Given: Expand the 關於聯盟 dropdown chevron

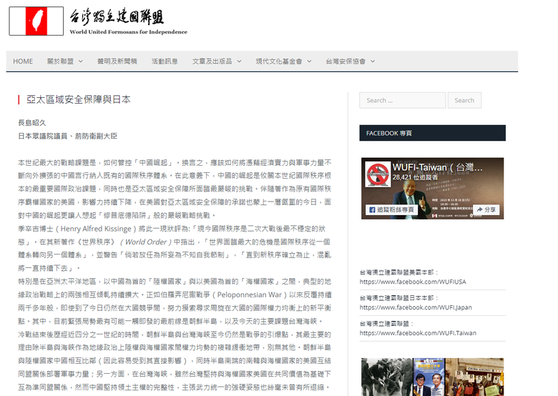Looking at the screenshot, I should [x=81, y=61].
